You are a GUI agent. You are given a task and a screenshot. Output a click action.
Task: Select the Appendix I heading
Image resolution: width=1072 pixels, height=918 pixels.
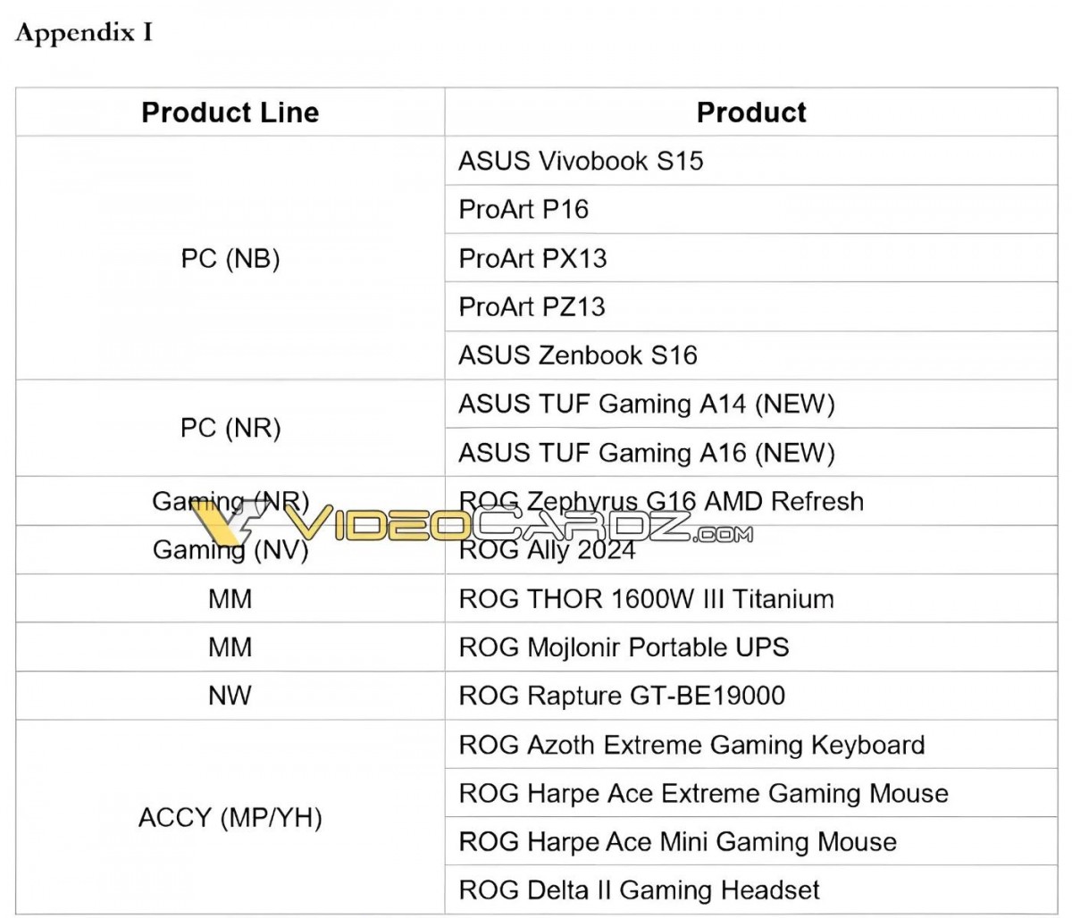coord(84,33)
